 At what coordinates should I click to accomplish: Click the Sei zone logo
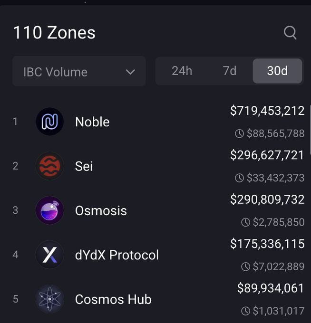(49, 166)
